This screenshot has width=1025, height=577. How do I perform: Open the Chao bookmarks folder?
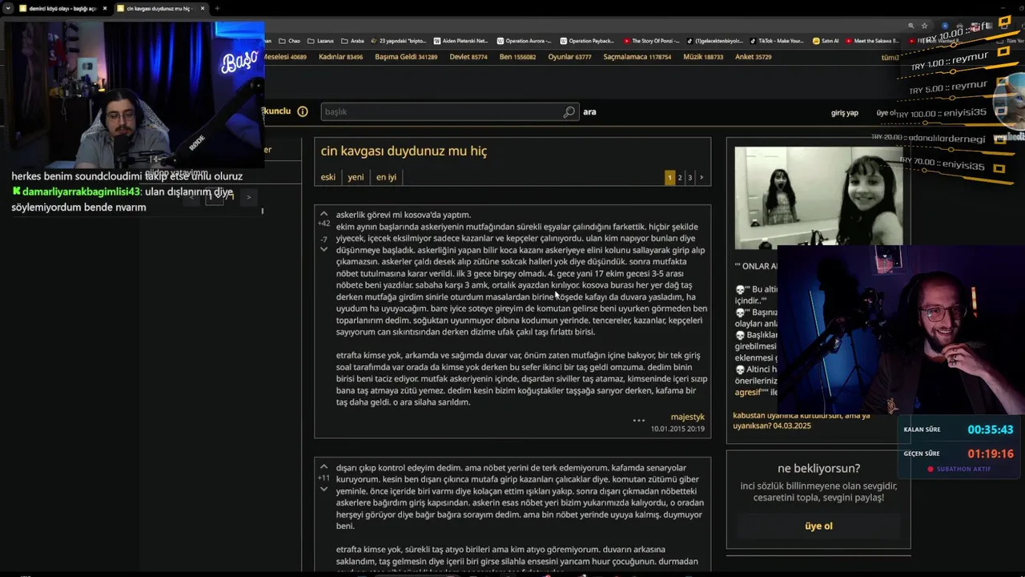(x=289, y=41)
